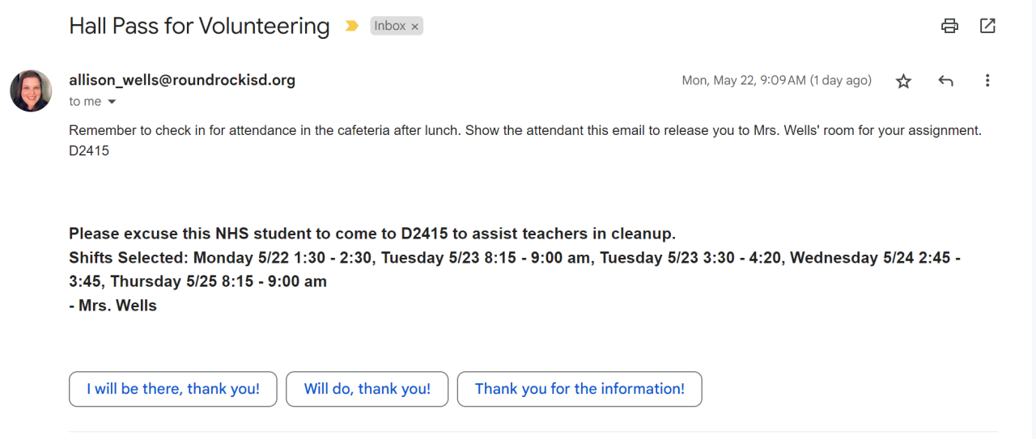The width and height of the screenshot is (1036, 439).
Task: Click the sender address allison_wells@roundrockisd.org
Action: point(182,80)
